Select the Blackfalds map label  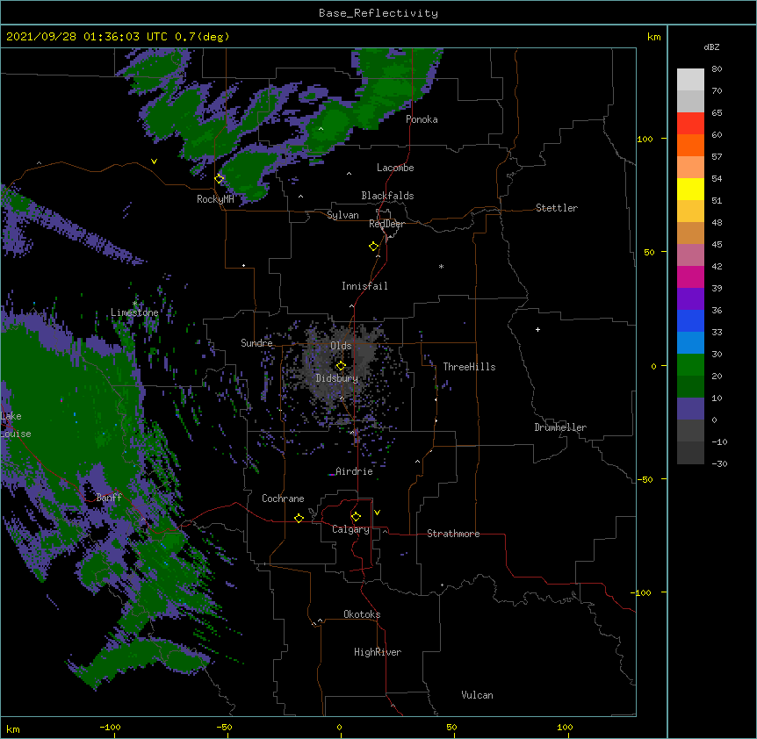(x=387, y=196)
